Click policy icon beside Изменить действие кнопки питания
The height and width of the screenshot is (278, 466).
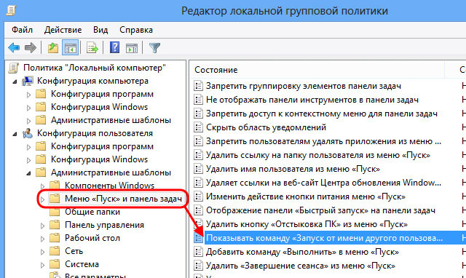coord(198,196)
